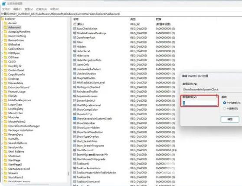Click the value data input field

coord(200,103)
